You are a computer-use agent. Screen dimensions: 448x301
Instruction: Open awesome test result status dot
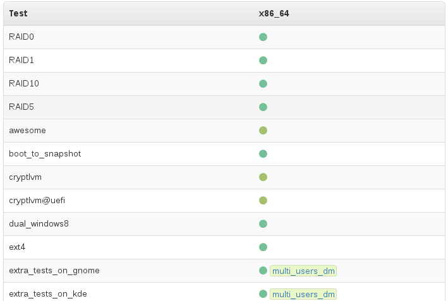263,131
